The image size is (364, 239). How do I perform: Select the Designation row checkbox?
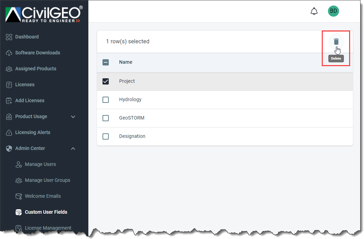click(105, 136)
